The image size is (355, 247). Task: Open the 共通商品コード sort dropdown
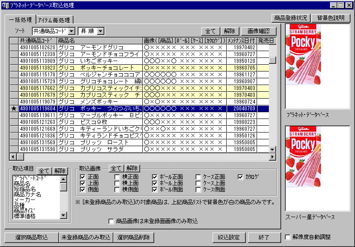[72, 31]
